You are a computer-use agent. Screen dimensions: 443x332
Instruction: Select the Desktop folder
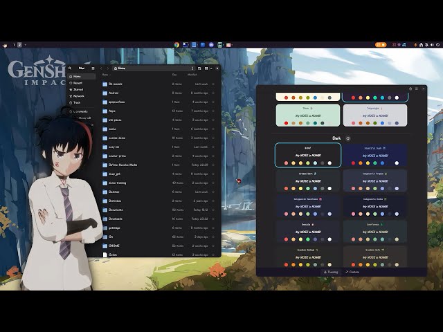(x=160, y=192)
